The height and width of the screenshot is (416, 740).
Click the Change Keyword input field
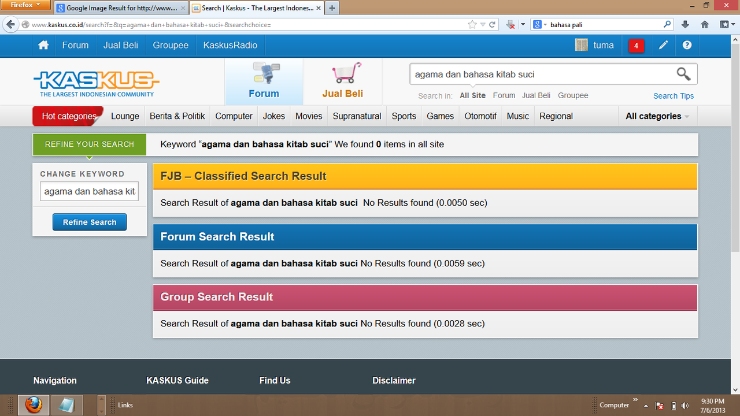[x=89, y=191]
